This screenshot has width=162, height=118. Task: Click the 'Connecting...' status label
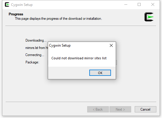35,55
